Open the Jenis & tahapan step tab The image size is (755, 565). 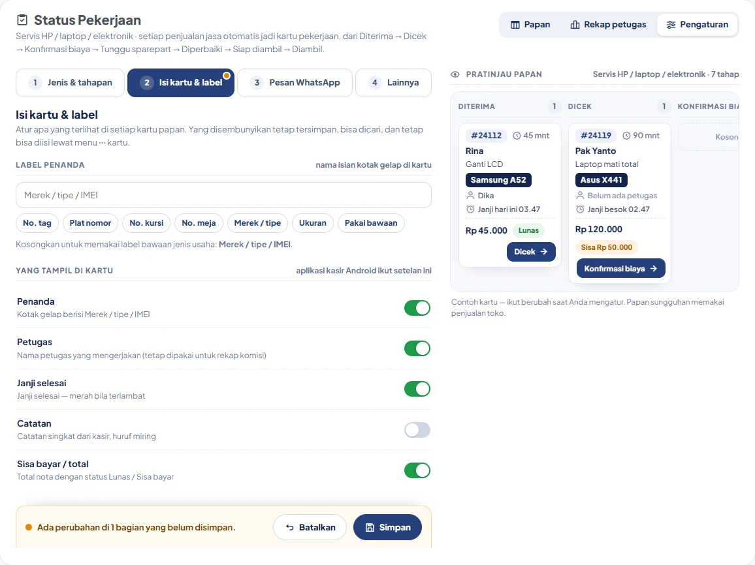71,83
